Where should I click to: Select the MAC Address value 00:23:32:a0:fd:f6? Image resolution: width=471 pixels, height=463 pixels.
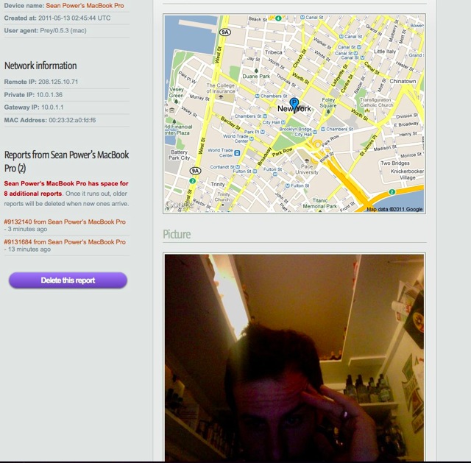[72, 120]
